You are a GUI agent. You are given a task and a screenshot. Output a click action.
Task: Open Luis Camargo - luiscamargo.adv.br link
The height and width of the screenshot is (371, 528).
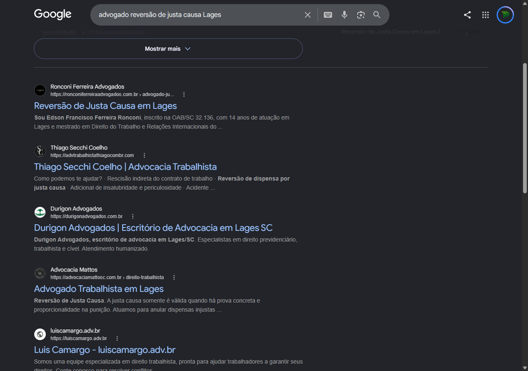click(x=105, y=350)
